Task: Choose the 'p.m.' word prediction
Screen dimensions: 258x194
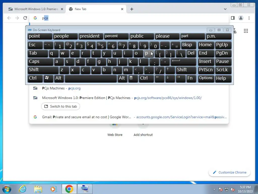Action: click(x=219, y=36)
